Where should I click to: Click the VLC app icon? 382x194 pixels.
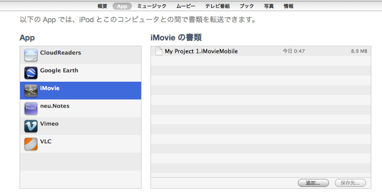[31, 144]
